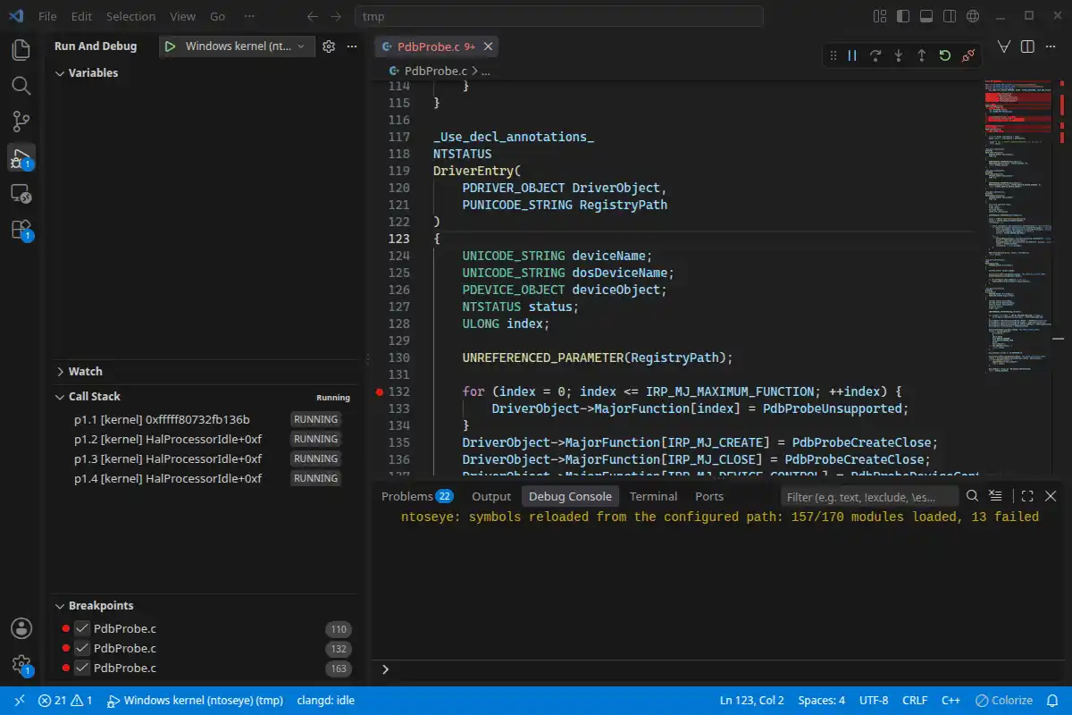Open the Go menu

coord(218,16)
